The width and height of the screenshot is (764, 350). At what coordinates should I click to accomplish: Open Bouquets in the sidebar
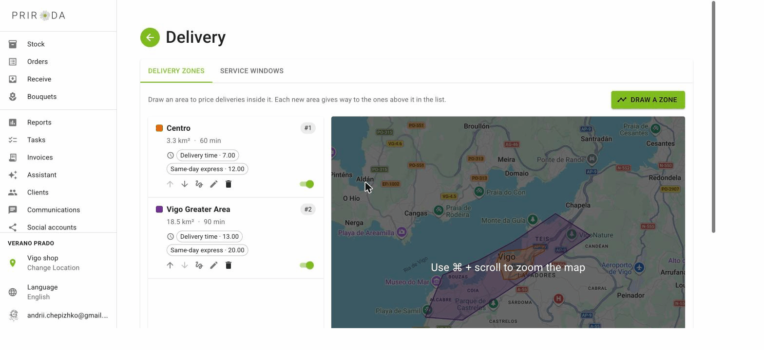(58, 97)
